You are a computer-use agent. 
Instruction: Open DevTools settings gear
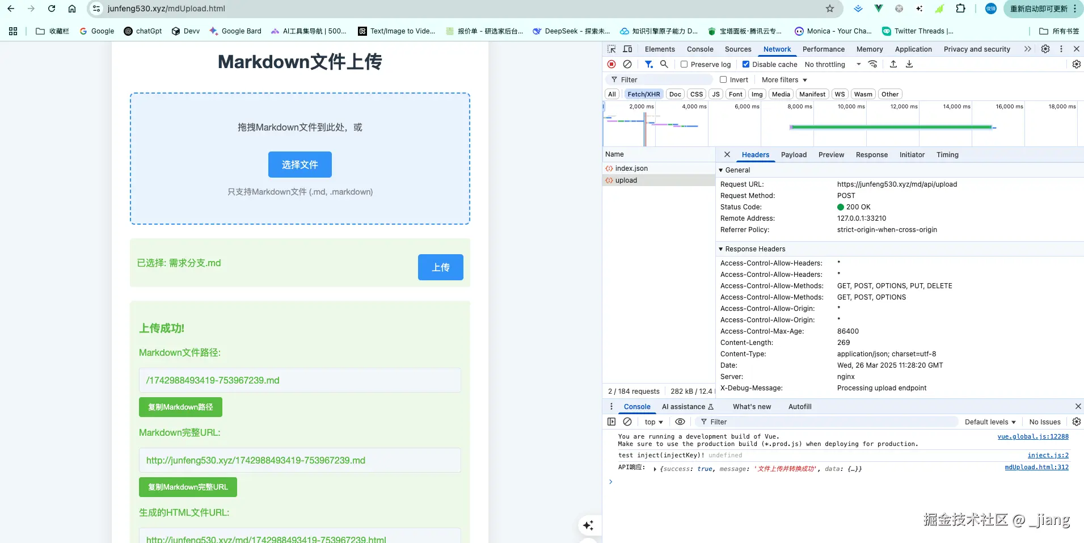pyautogui.click(x=1045, y=49)
